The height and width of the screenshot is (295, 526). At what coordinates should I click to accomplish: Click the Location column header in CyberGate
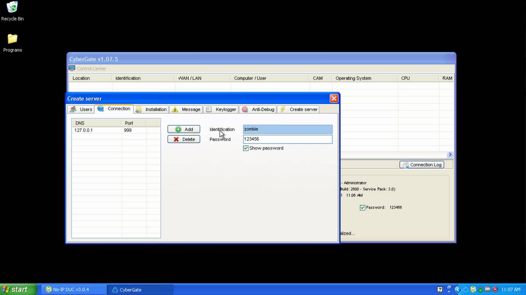(x=90, y=78)
